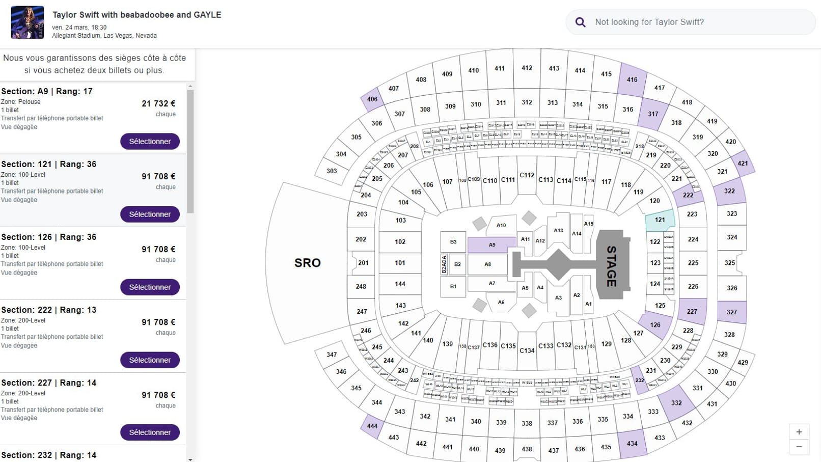Screen dimensions: 821x462
Task: Select purple section 416 on the map
Action: tap(632, 79)
